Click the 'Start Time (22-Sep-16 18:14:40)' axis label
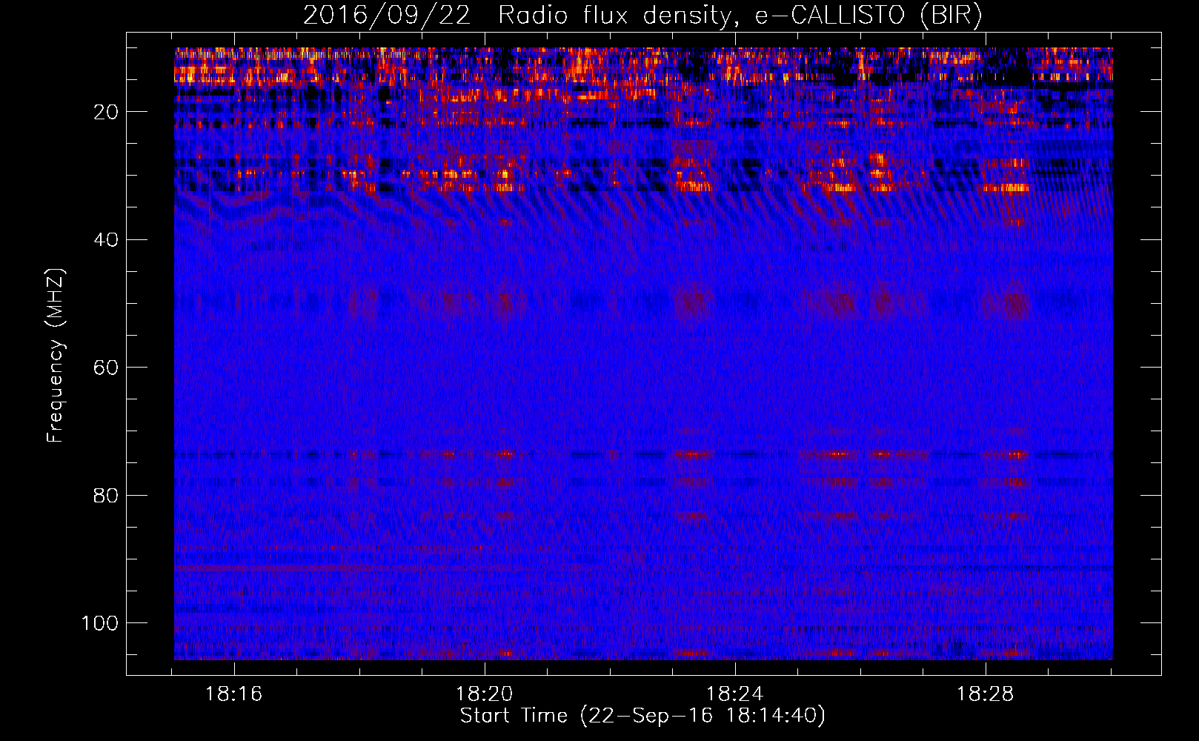 click(x=642, y=716)
